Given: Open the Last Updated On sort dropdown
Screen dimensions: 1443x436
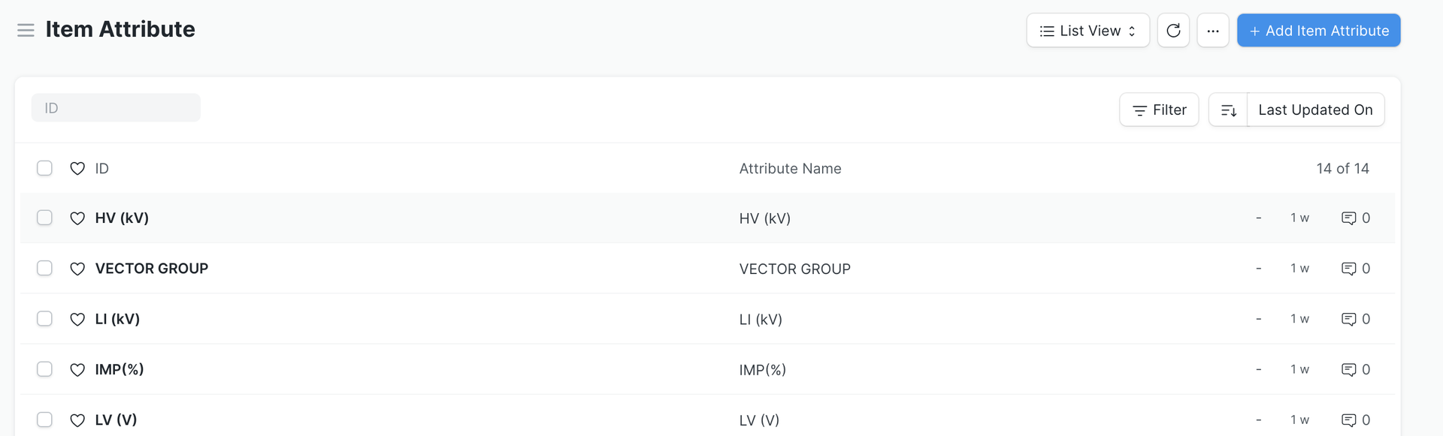Looking at the screenshot, I should [x=1315, y=110].
